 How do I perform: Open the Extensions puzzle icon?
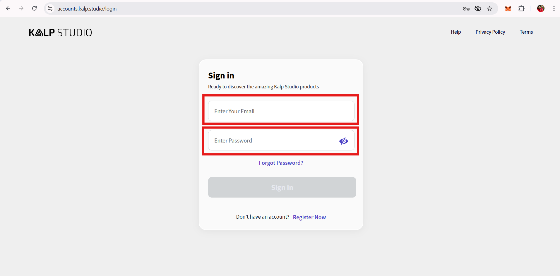tap(521, 8)
